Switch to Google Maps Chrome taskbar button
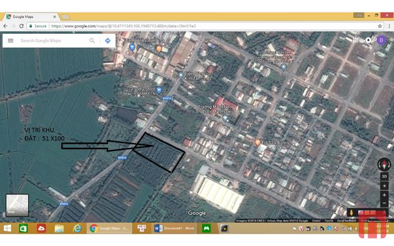This screenshot has width=394, height=246. (109, 229)
